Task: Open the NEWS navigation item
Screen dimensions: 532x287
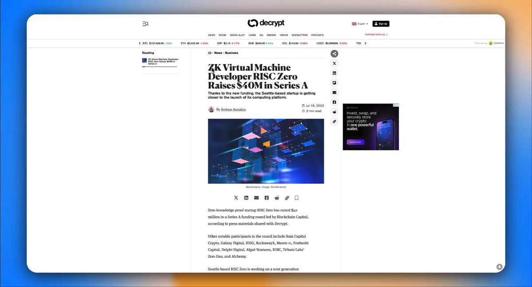Action: pos(211,35)
